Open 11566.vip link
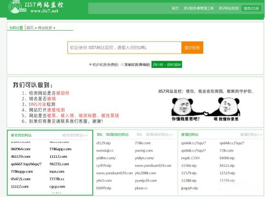The height and width of the screenshot is (197, 265). (189, 165)
